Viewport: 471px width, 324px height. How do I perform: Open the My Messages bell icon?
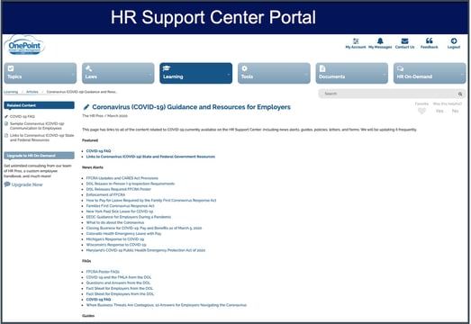coord(380,40)
